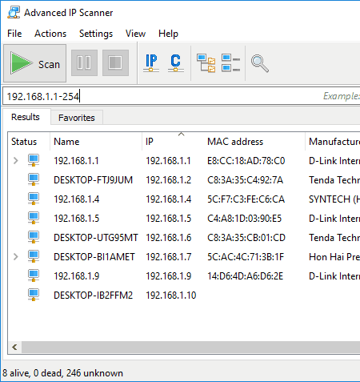This screenshot has height=382, width=360.
Task: Open the Help menu
Action: pyautogui.click(x=168, y=34)
